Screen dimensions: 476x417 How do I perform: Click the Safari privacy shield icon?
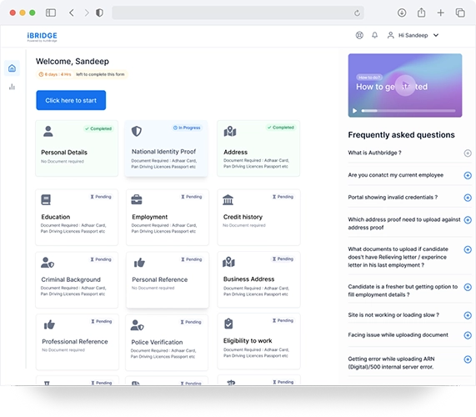(x=99, y=13)
